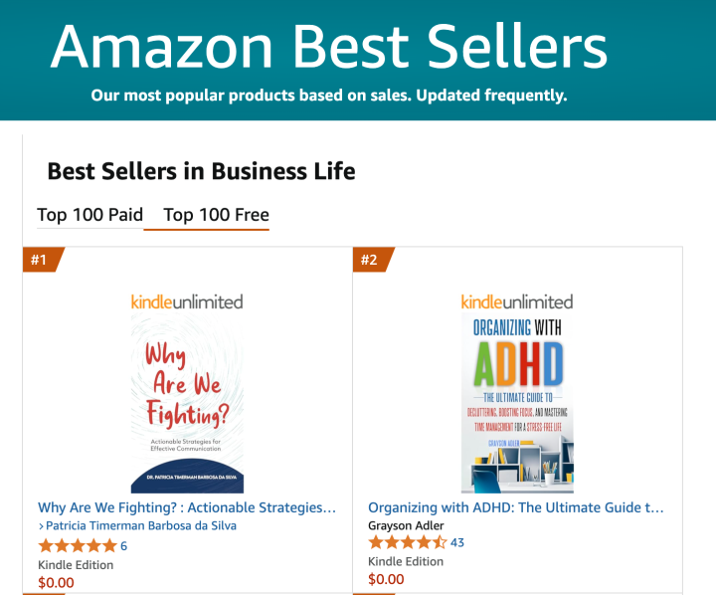Click the Kindle Unlimited logo above ADHD book
The image size is (716, 595).
(517, 301)
